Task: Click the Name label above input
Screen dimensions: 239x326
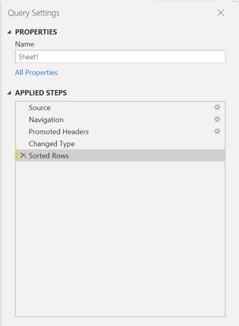Action: click(24, 44)
